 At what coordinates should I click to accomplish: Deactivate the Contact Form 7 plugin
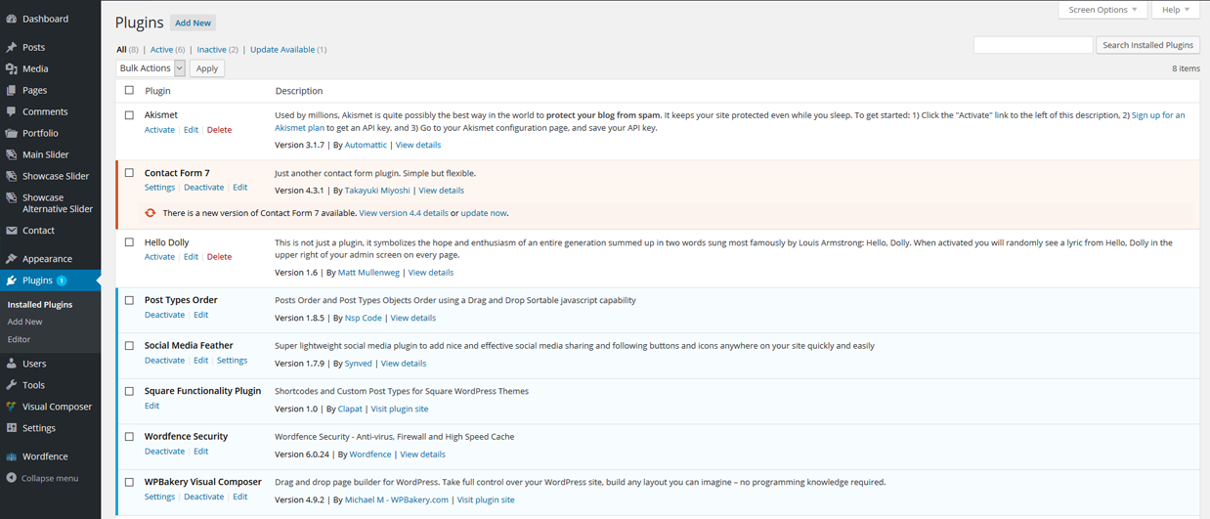(x=203, y=188)
